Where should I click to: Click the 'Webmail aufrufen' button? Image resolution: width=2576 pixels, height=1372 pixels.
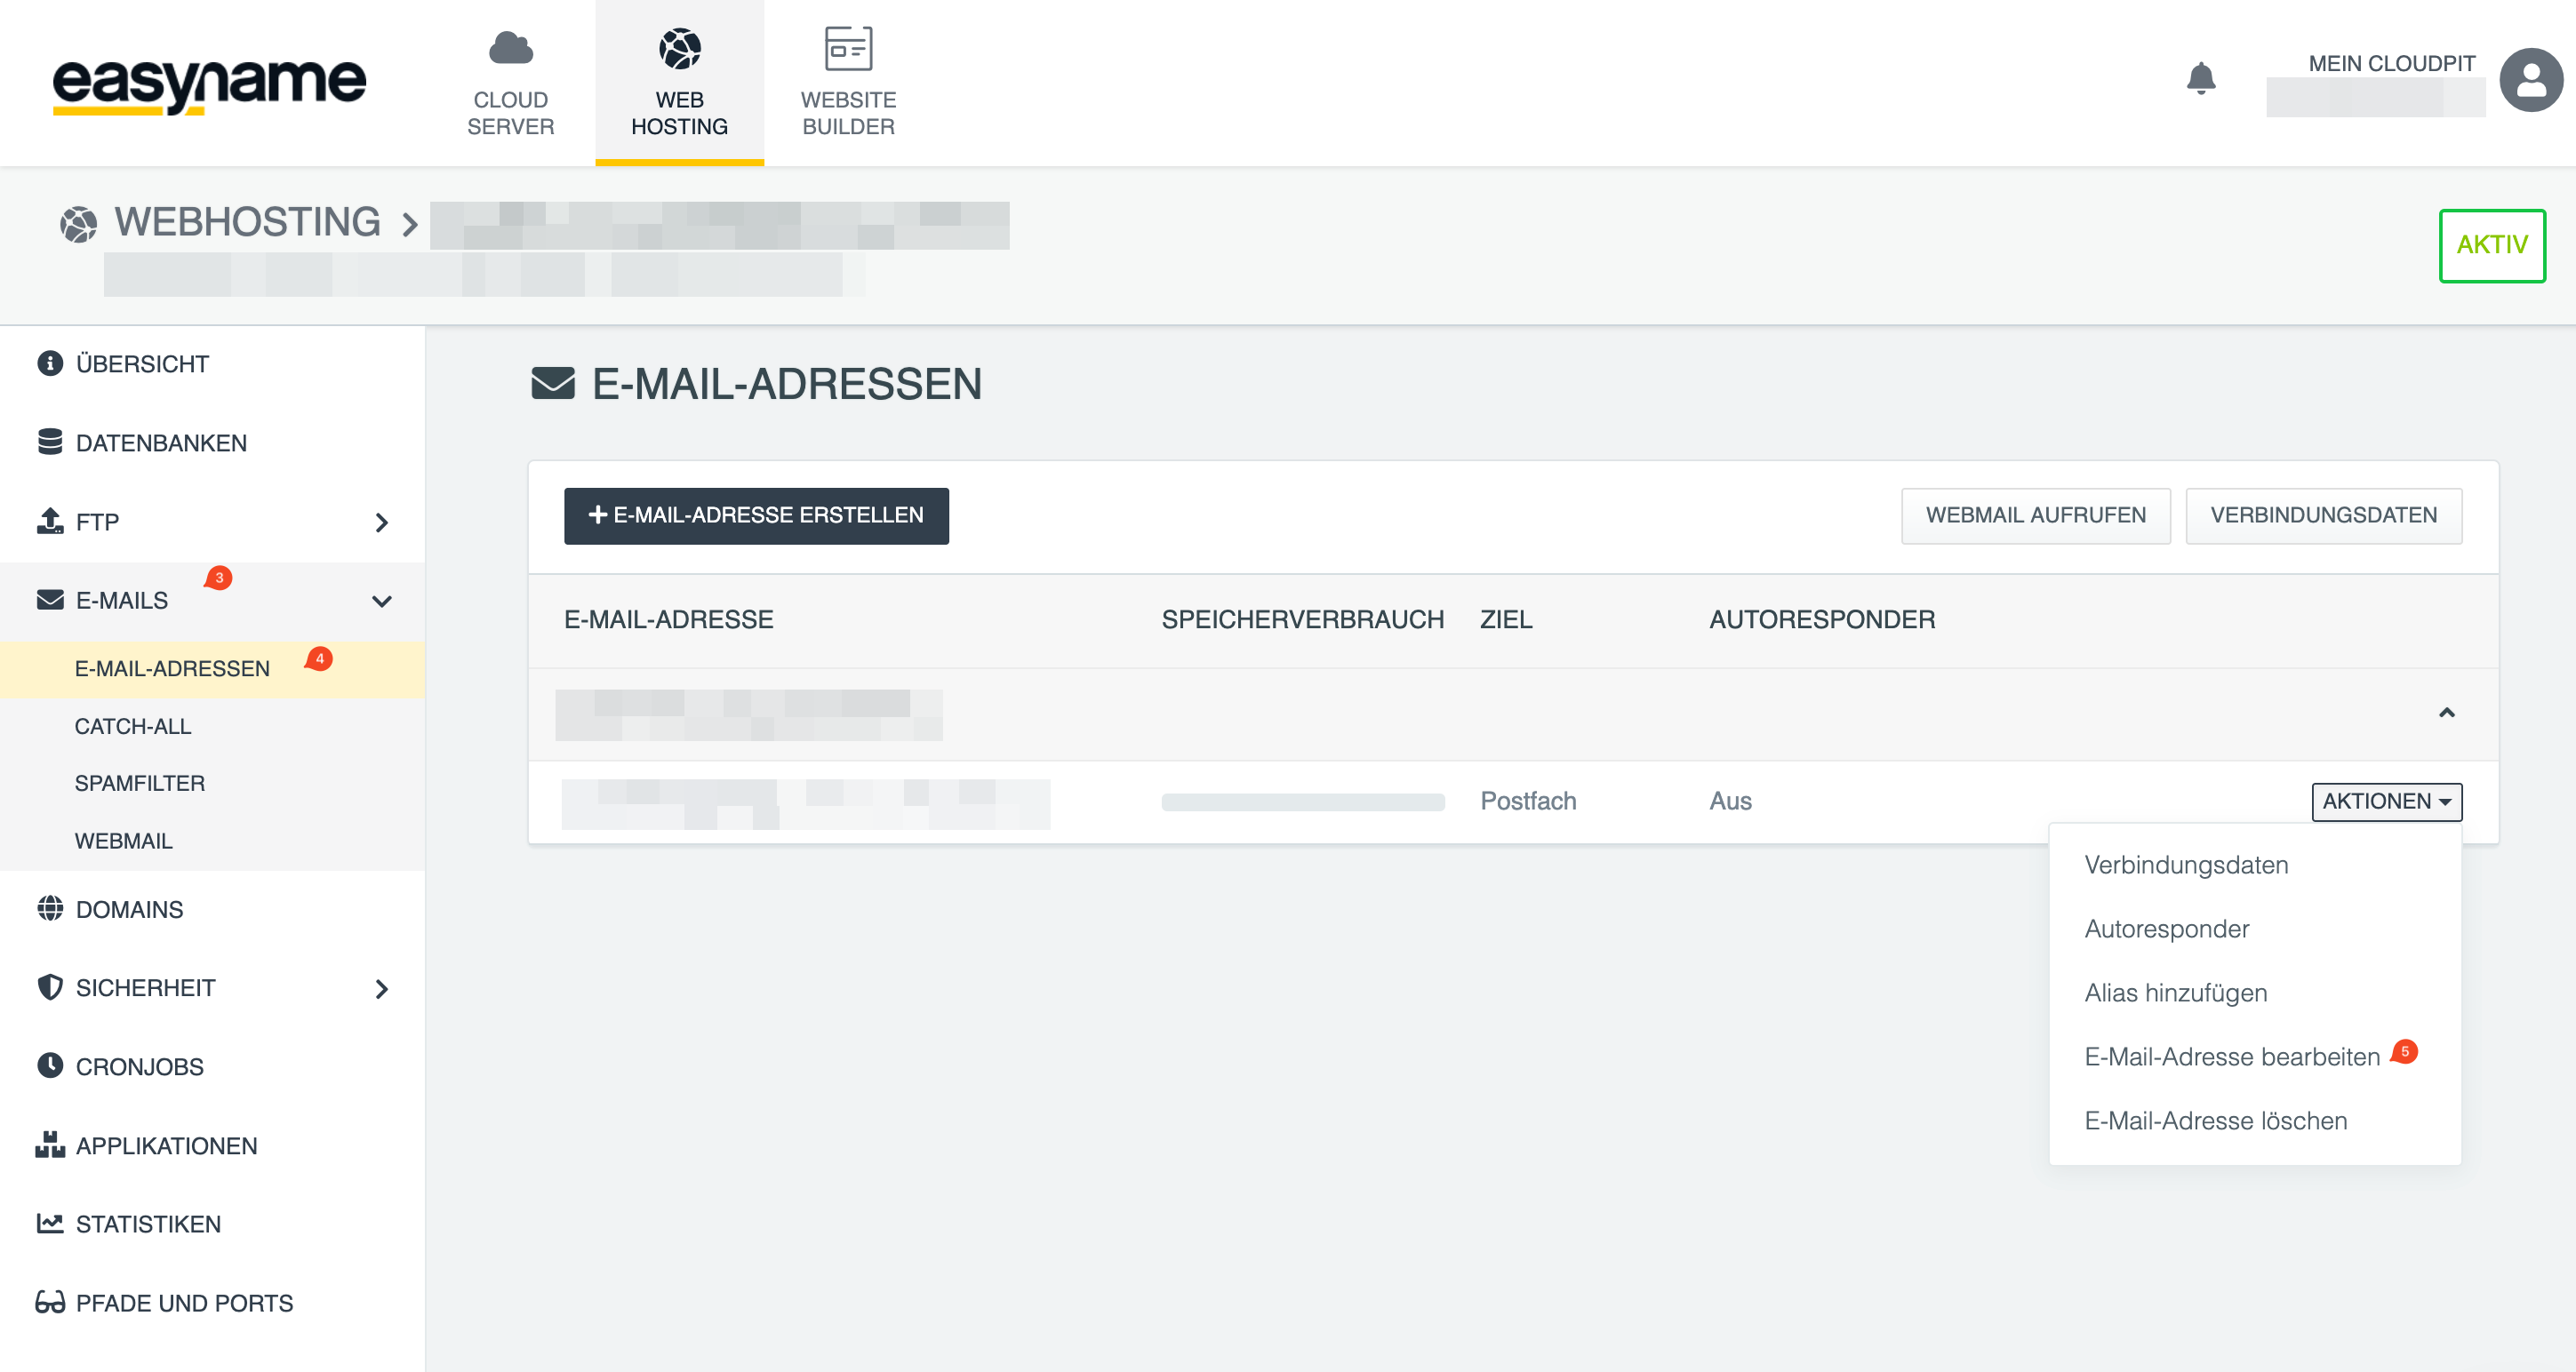click(x=2035, y=515)
